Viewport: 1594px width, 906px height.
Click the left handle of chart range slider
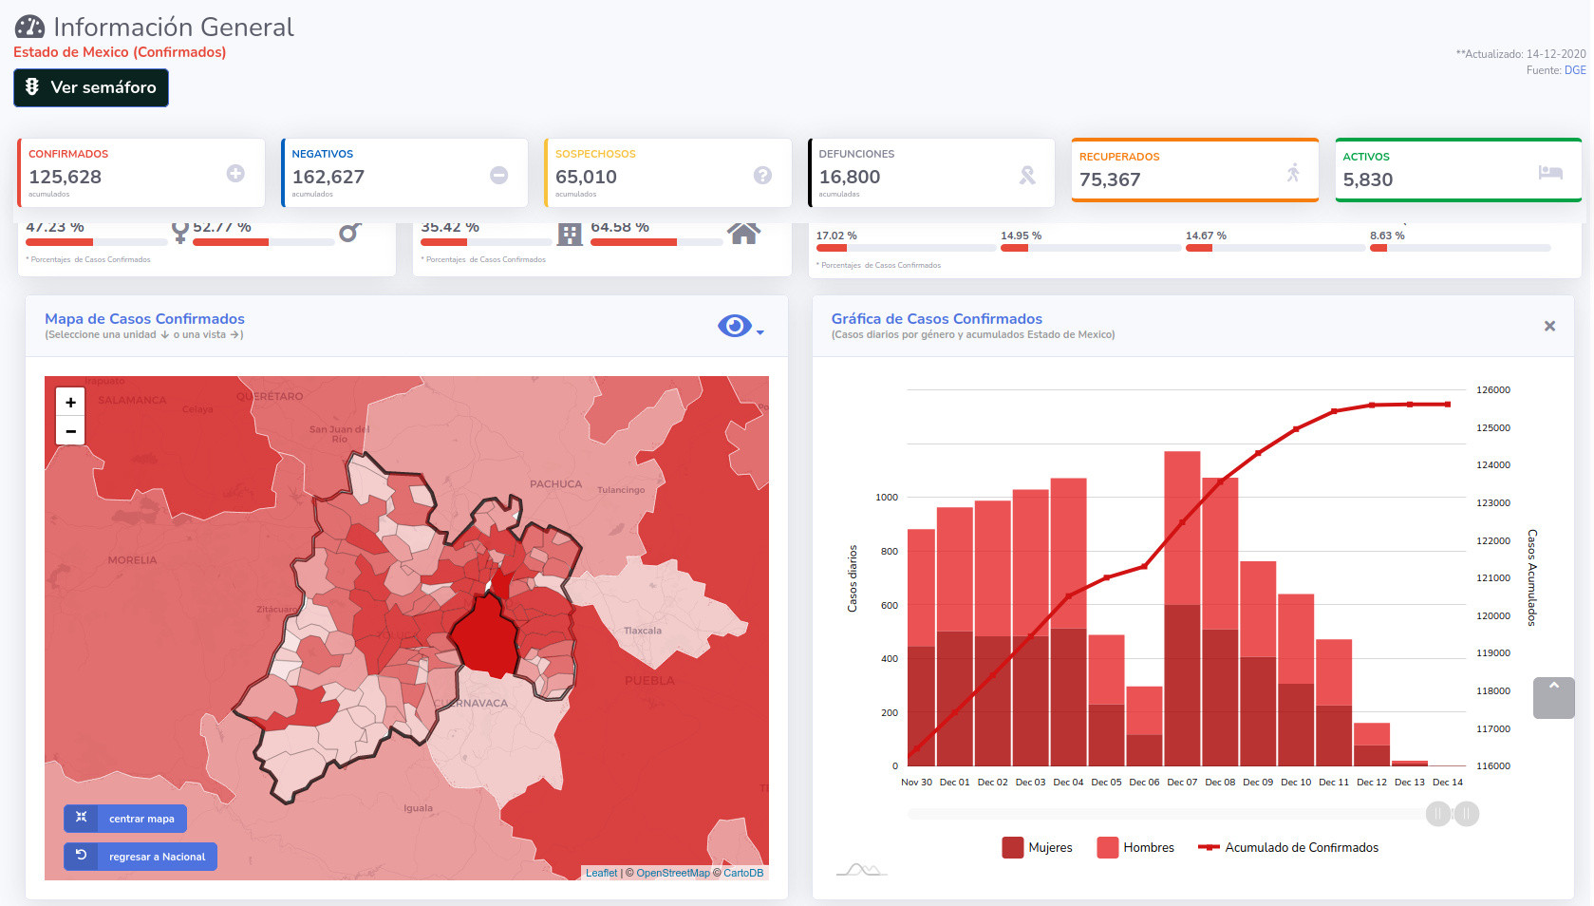pos(1438,814)
